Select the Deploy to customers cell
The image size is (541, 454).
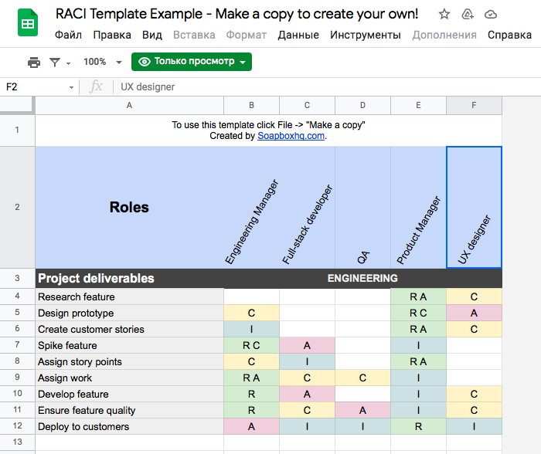tap(129, 426)
